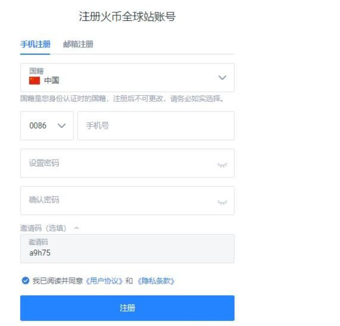This screenshot has height=326, width=340.
Task: Click the down arrow beside 0086
Action: (x=61, y=126)
